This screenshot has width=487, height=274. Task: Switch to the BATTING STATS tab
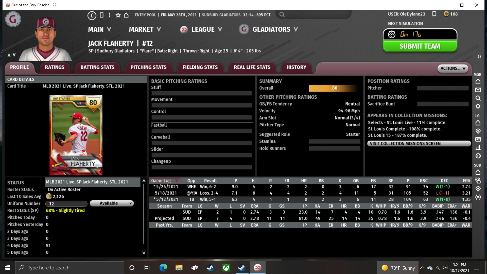[x=97, y=67]
